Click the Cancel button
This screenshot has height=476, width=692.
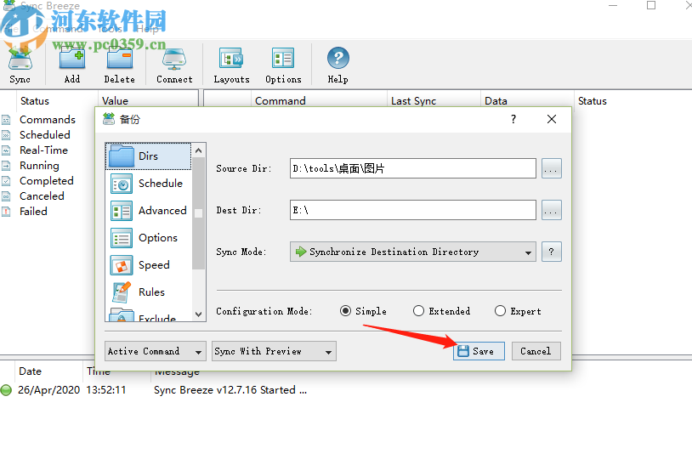[536, 351]
